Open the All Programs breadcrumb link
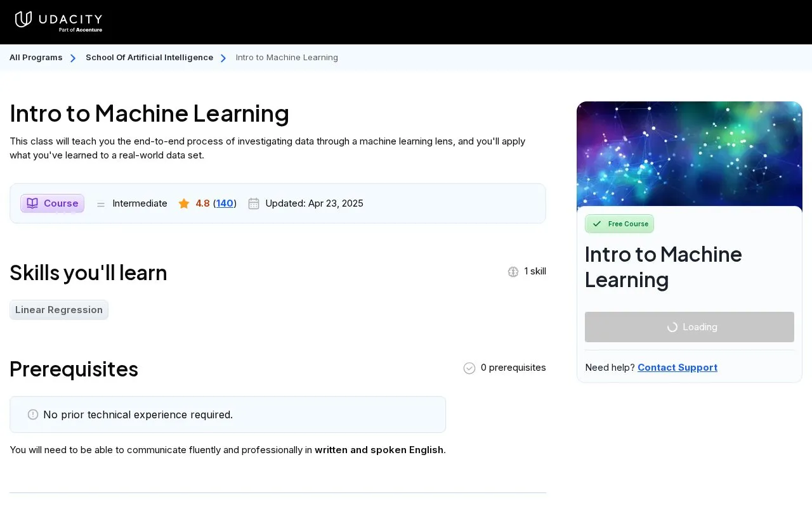Screen dimensions: 812x507 (36, 58)
